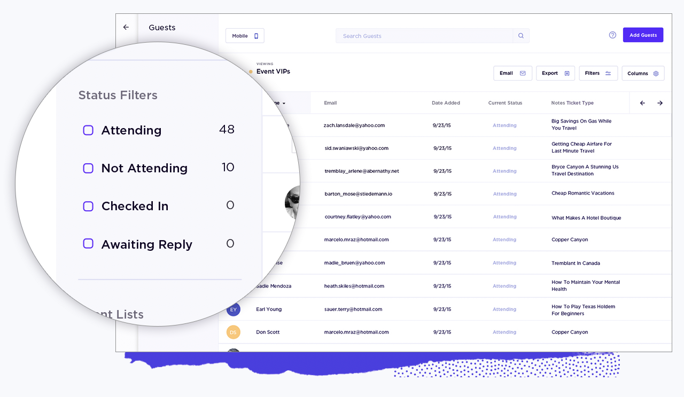Sort by the Date Added column
This screenshot has width=684, height=397.
click(446, 103)
